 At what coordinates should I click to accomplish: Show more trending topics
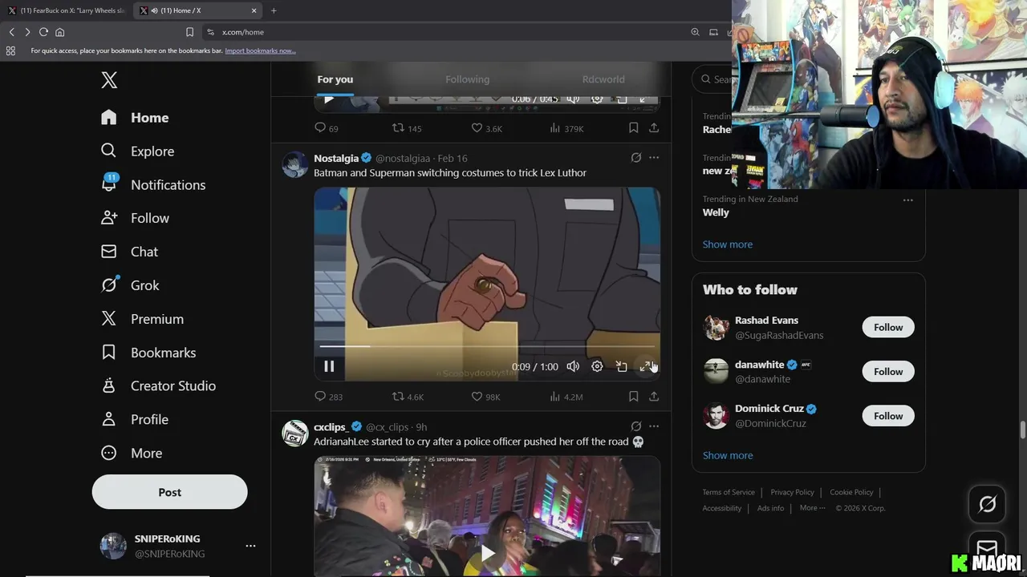click(728, 244)
